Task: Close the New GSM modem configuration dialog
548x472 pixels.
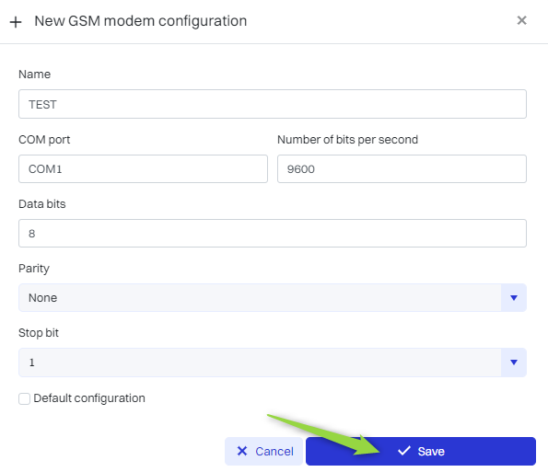Action: pos(521,20)
